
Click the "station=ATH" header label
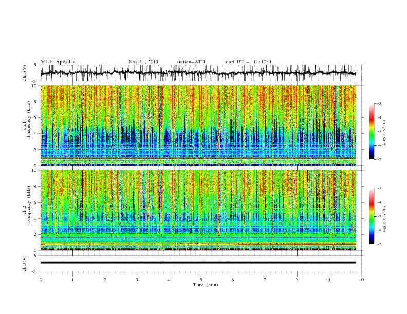pos(191,62)
